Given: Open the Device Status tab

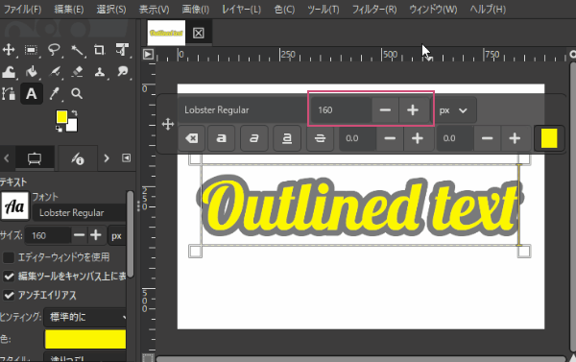Looking at the screenshot, I should [78, 158].
